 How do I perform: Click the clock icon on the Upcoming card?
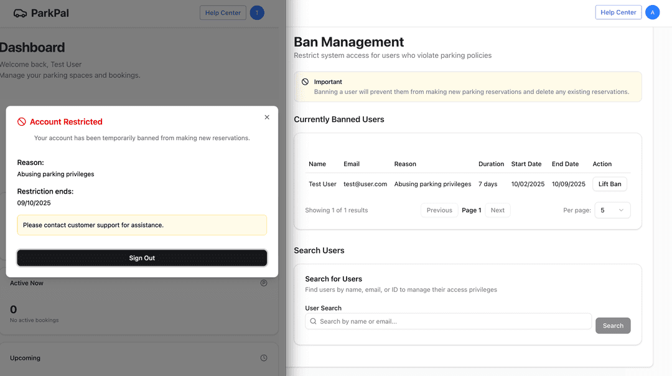263,357
